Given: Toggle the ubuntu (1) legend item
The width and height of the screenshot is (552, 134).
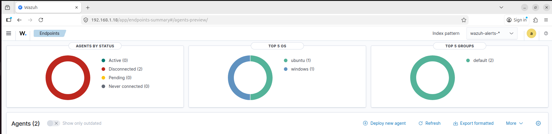Looking at the screenshot, I should (x=300, y=60).
